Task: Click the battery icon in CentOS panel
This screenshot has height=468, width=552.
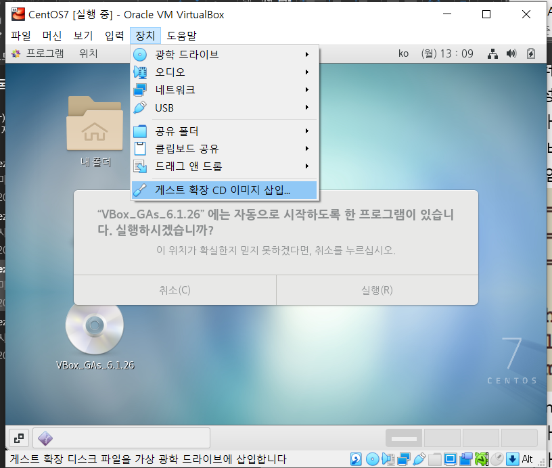Action: (x=531, y=53)
